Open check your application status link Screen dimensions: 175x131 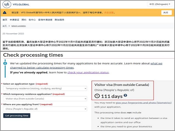click(x=88, y=73)
